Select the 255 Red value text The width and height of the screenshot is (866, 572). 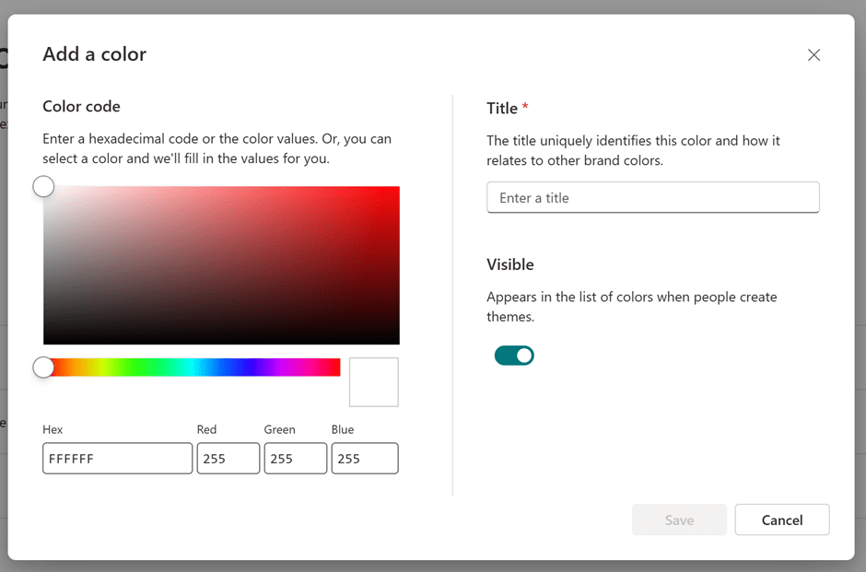pyautogui.click(x=228, y=458)
